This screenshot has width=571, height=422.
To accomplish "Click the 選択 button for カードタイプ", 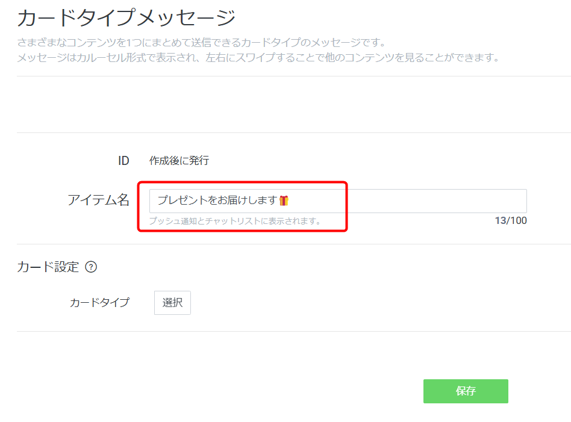I will tap(172, 303).
